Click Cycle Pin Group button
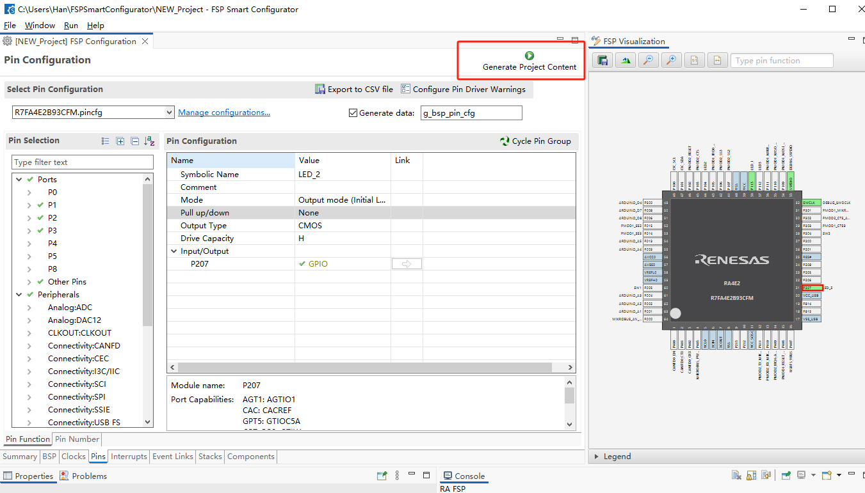The image size is (865, 493). 535,141
